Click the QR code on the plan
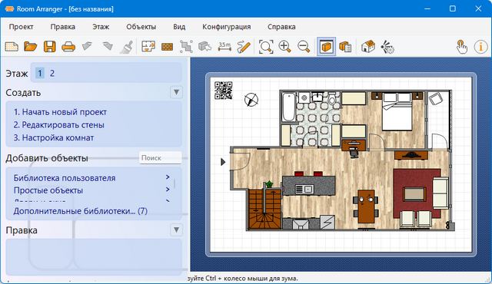 (x=224, y=91)
